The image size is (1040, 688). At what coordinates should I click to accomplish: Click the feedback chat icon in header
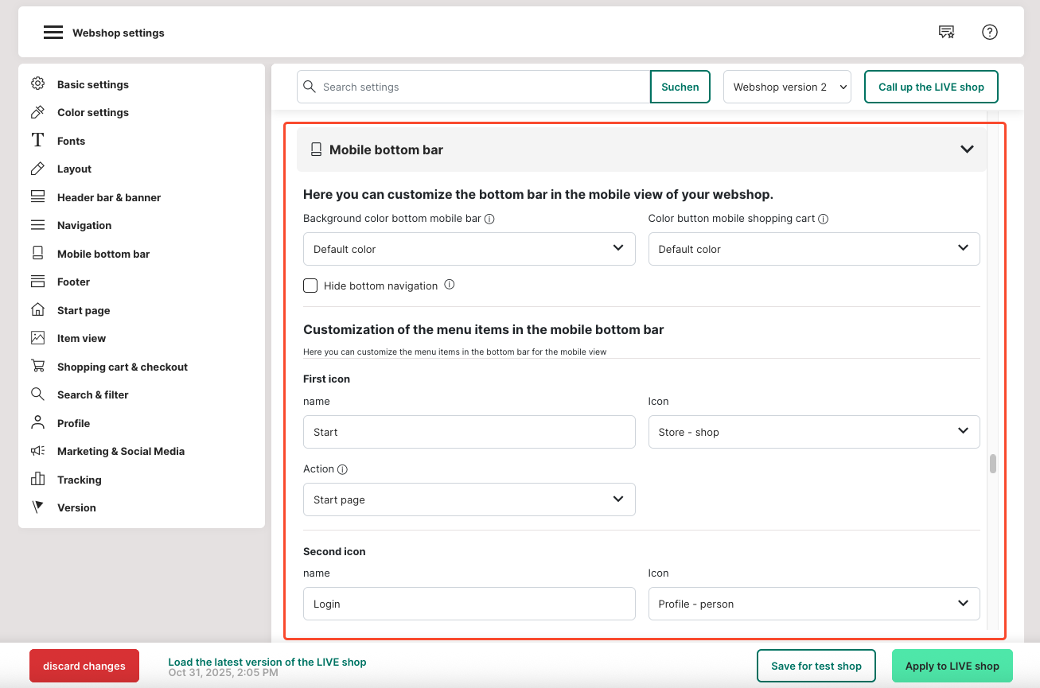tap(946, 32)
